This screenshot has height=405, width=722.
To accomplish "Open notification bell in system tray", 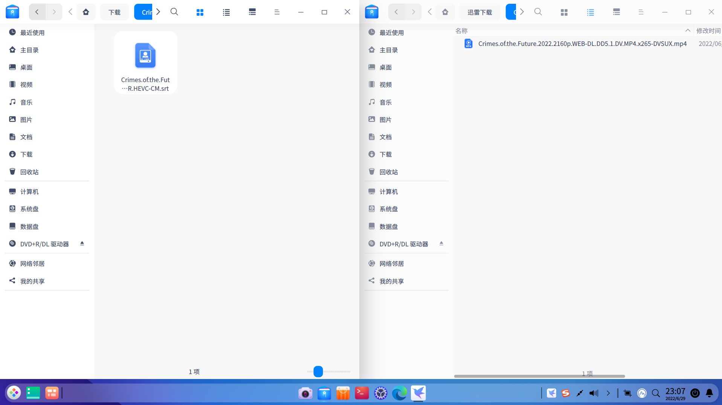I will [710, 393].
